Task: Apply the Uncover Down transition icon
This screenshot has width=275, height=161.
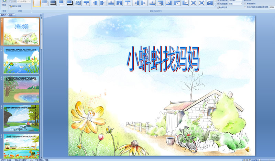Action: [128, 3]
